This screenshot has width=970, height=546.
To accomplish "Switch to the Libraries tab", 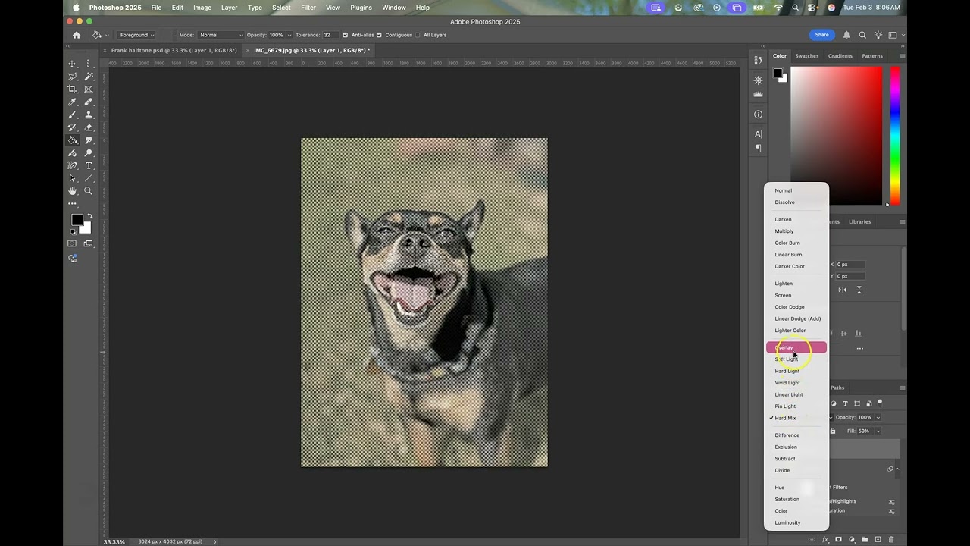I will (x=859, y=221).
